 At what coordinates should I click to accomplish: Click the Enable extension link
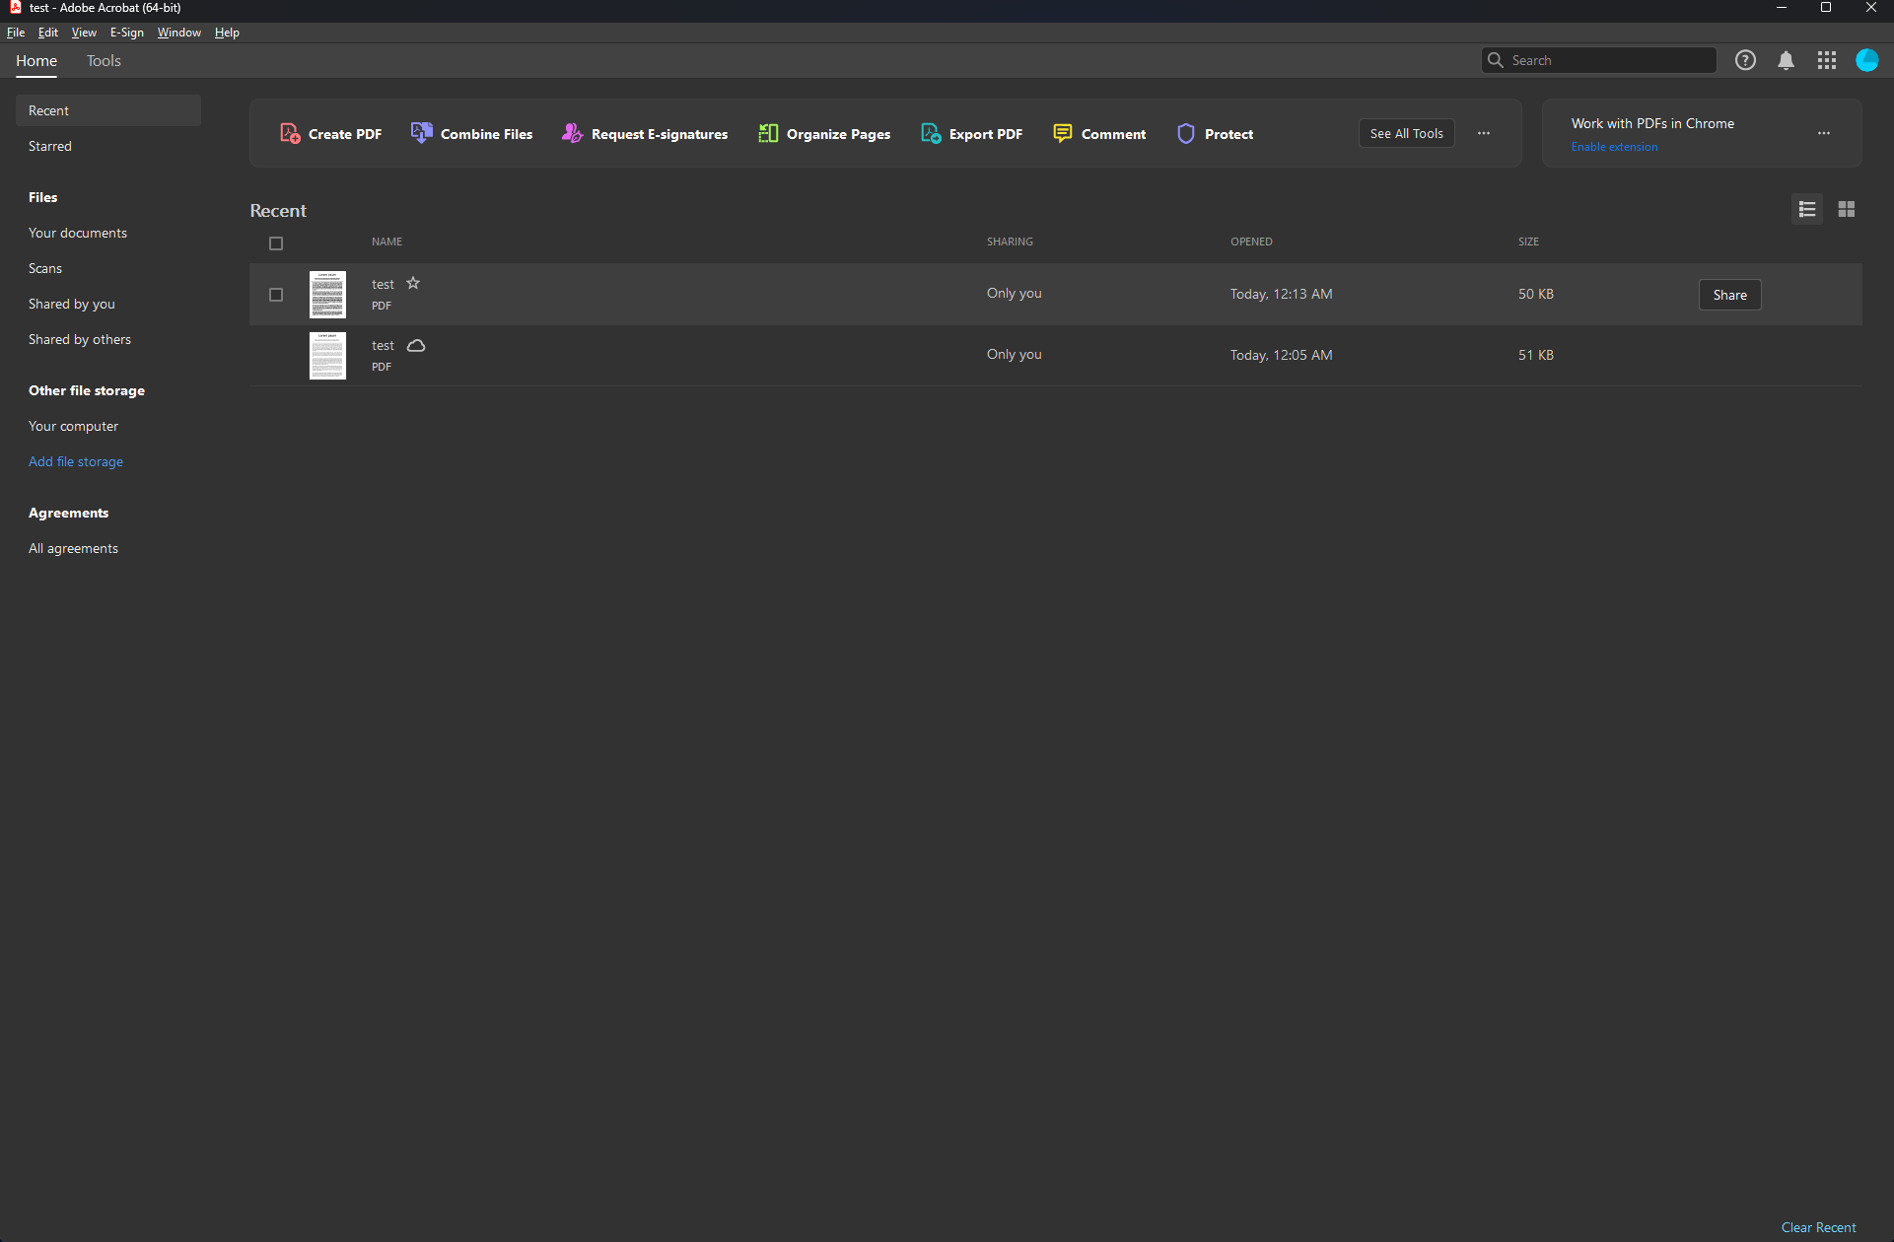(1614, 147)
